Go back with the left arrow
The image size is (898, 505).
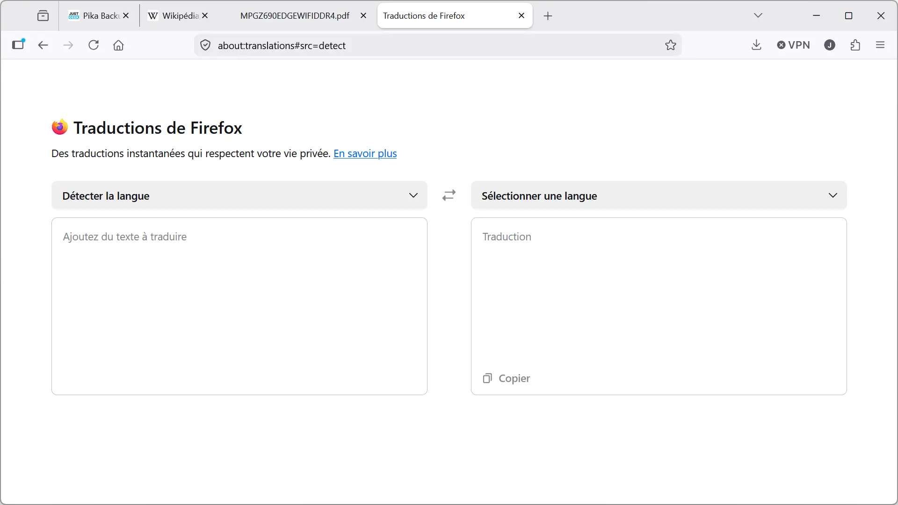[x=43, y=45]
